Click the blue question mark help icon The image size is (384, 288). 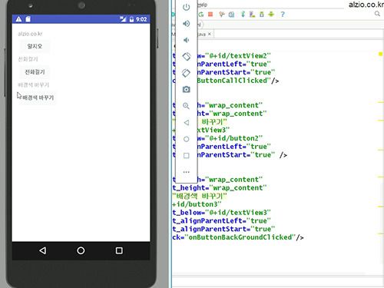pyautogui.click(x=283, y=15)
